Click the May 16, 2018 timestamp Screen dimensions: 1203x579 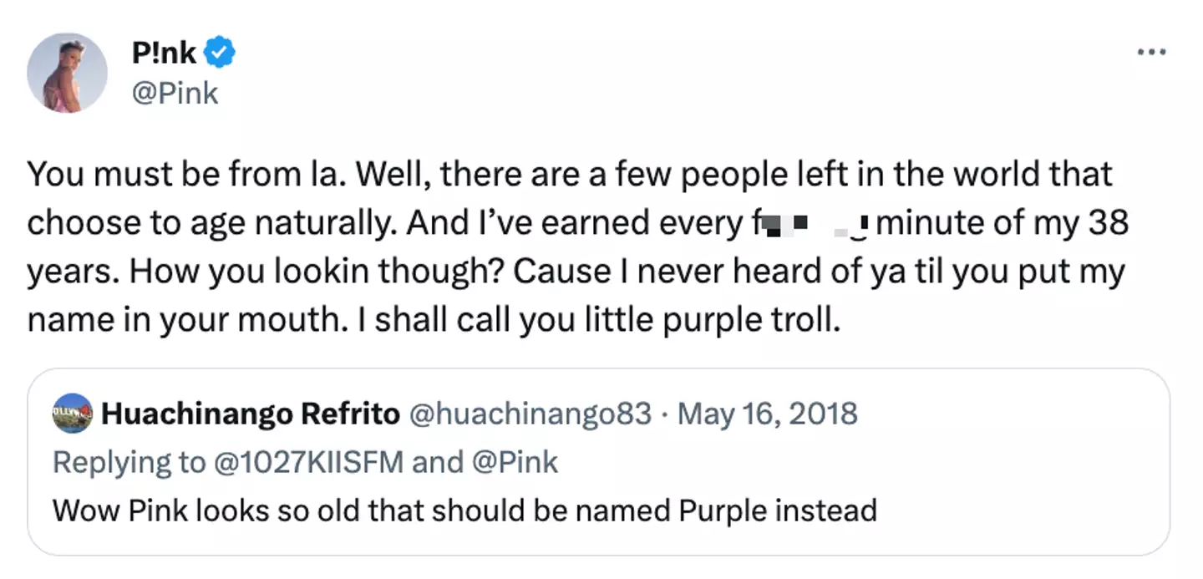[x=769, y=413]
